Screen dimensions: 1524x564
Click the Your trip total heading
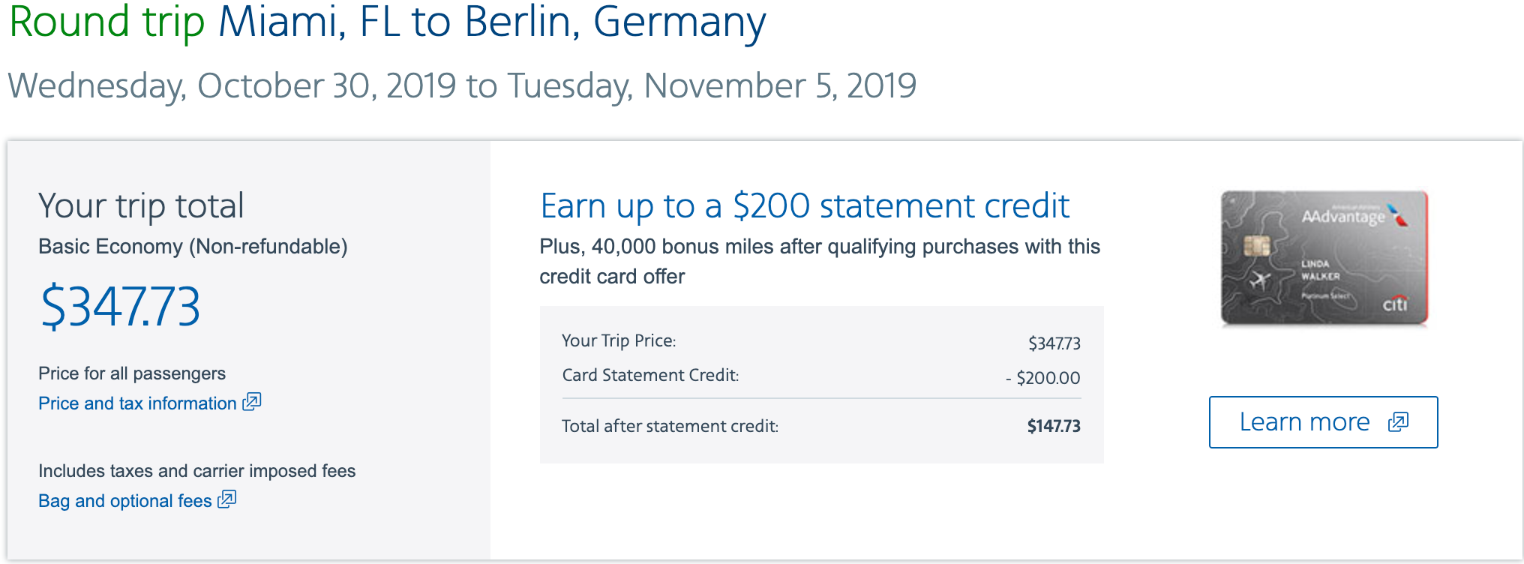[141, 205]
